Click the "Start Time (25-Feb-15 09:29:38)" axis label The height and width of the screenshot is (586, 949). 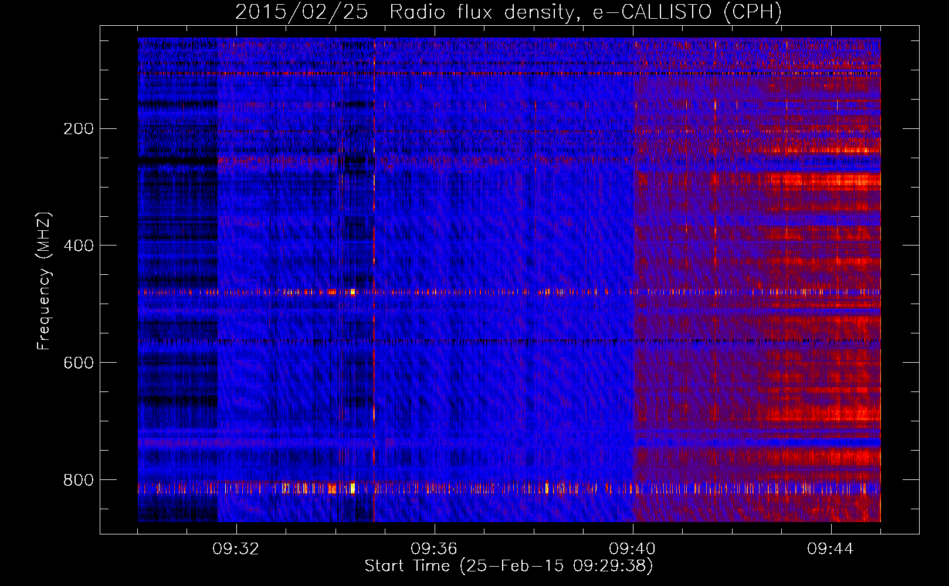509,566
